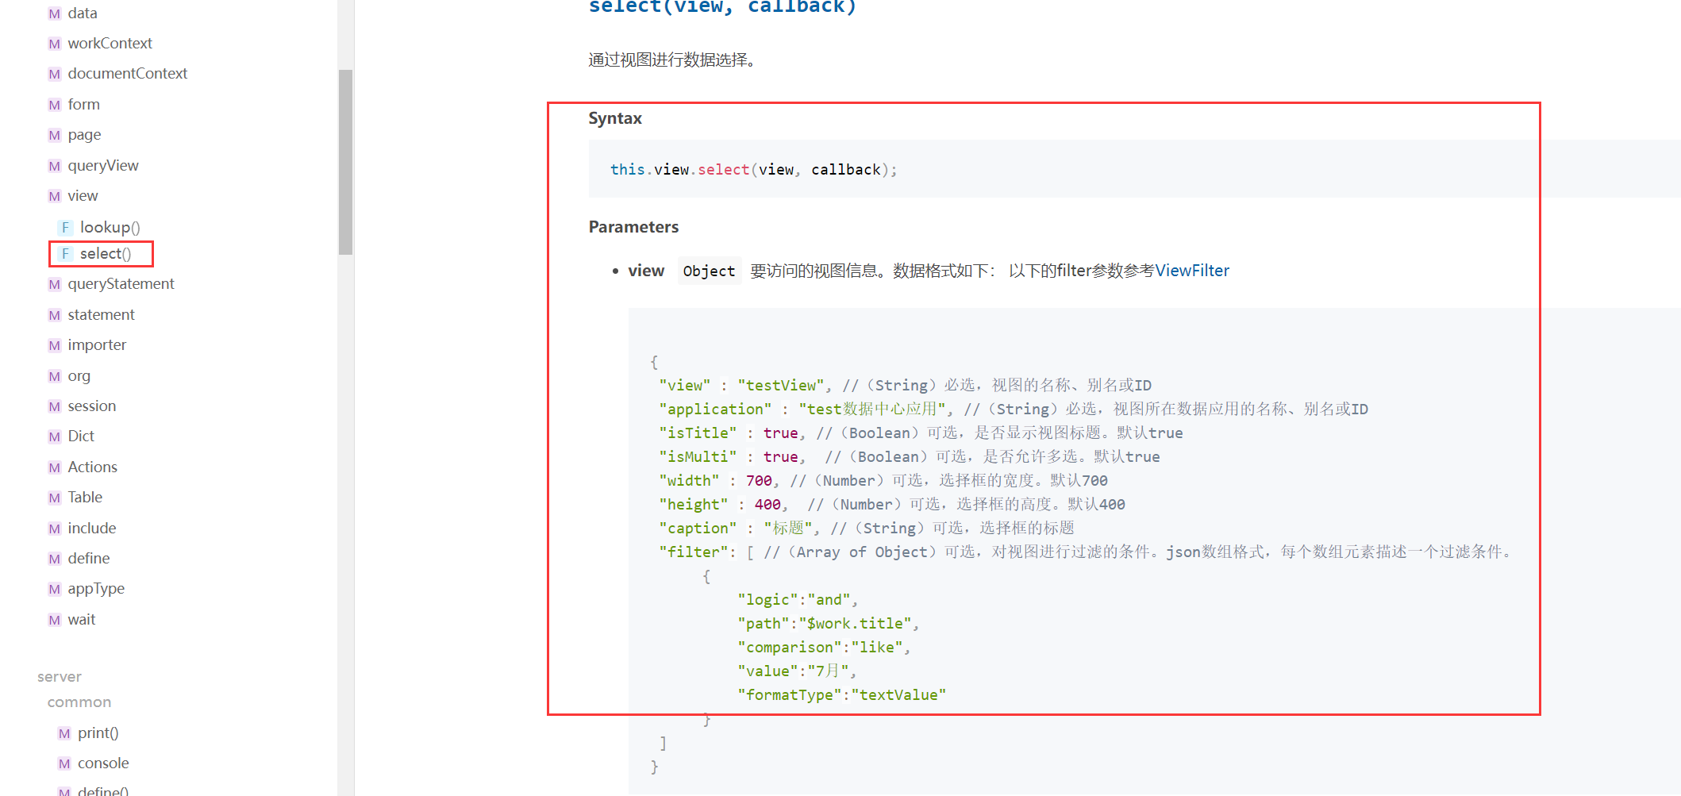Click the M icon beside workContext
The width and height of the screenshot is (1681, 796).
(x=54, y=44)
